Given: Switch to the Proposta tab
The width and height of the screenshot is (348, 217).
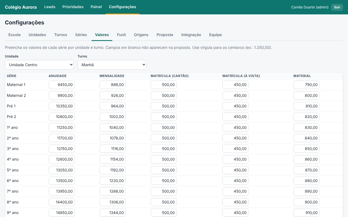Looking at the screenshot, I should pyautogui.click(x=165, y=35).
